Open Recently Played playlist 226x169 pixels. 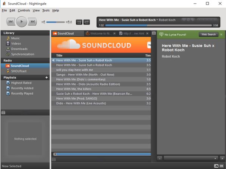22,94
